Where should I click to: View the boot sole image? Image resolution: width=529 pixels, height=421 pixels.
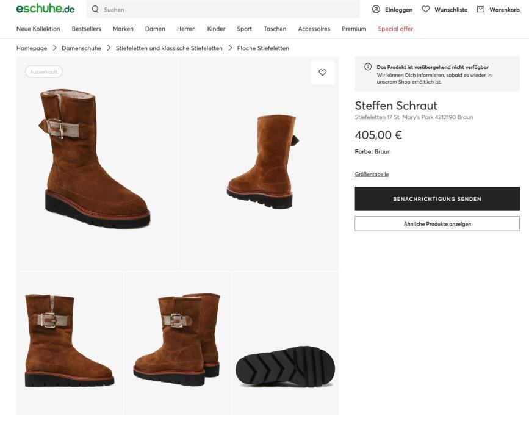(285, 366)
